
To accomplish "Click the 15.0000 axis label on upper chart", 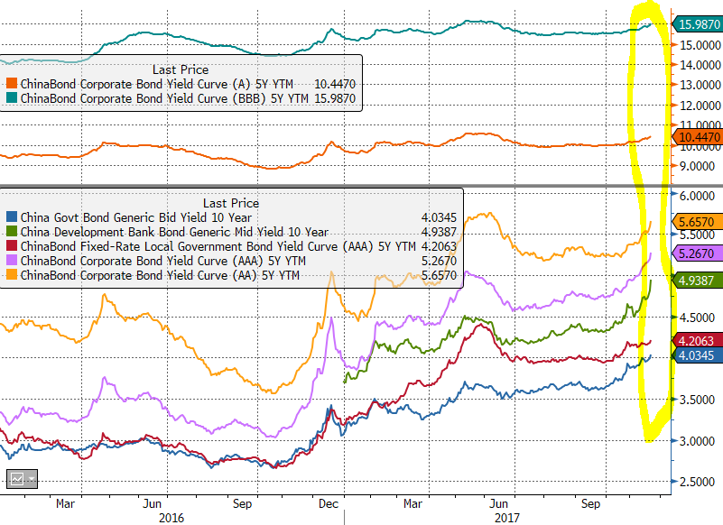I will pyautogui.click(x=700, y=45).
